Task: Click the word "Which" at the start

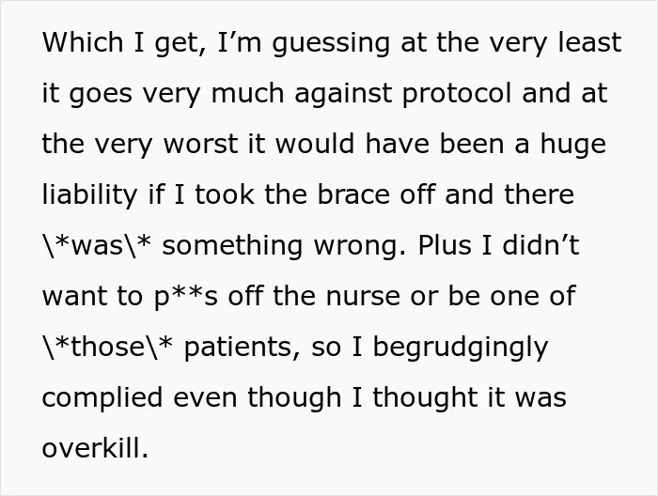Action: pyautogui.click(x=83, y=42)
